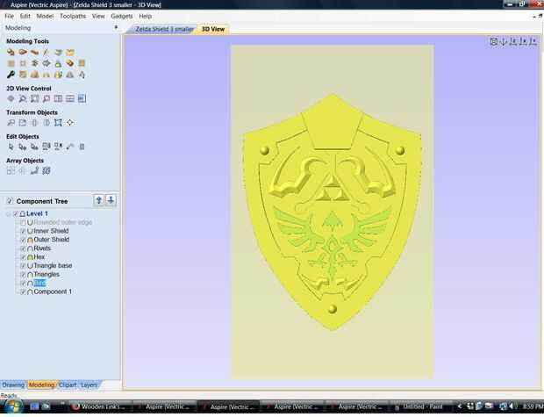Image resolution: width=544 pixels, height=417 pixels.
Task: Click the open box import icon in Modeling Tools
Action: pyautogui.click(x=70, y=53)
